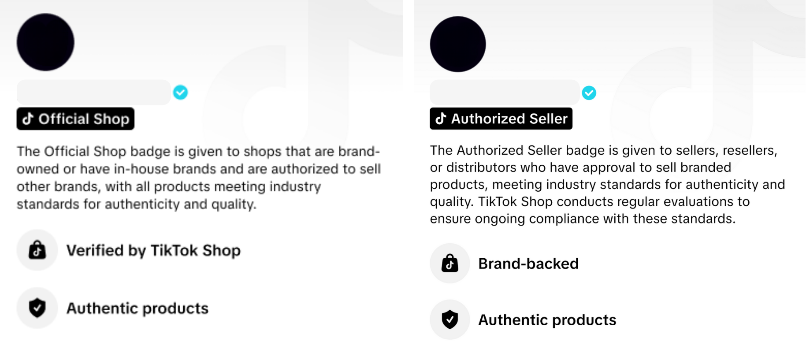This screenshot has width=806, height=342.
Task: Click the TikTok logo in the Official Shop badge
Action: (x=28, y=119)
